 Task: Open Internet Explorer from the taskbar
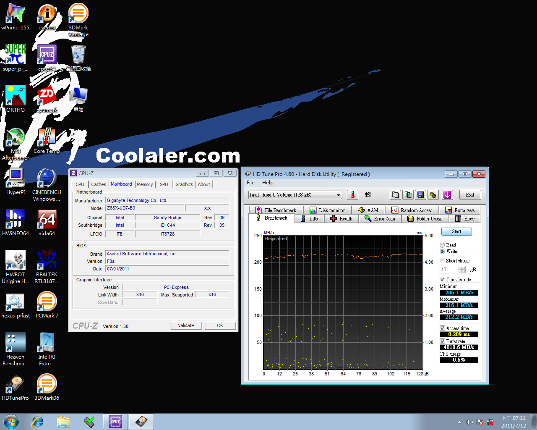38,422
